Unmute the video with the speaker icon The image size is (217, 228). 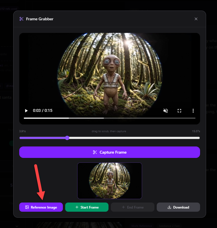(x=166, y=111)
